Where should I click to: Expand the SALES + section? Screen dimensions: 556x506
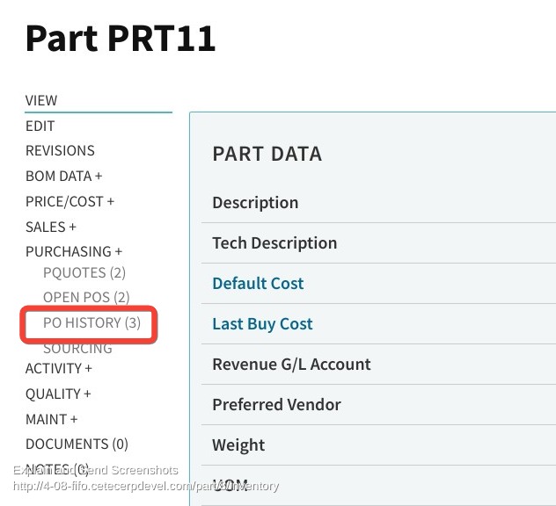51,227
